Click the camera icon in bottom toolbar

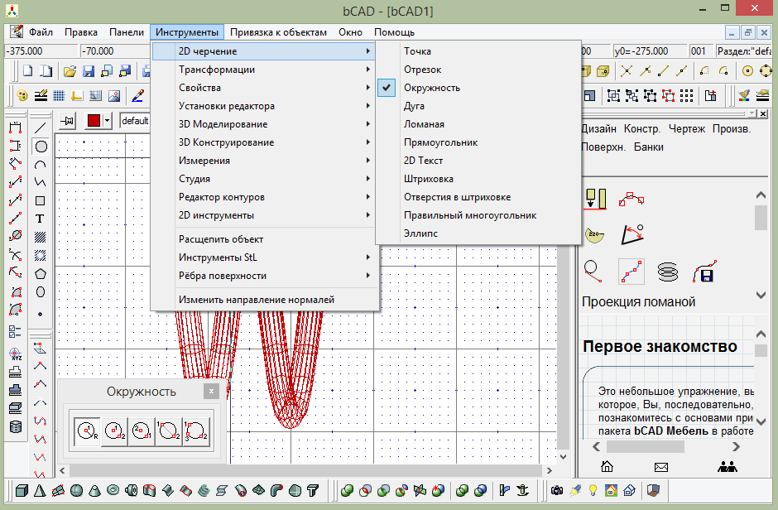[x=557, y=491]
